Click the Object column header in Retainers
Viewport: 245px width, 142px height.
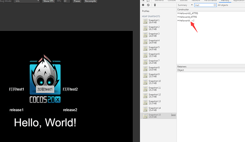pos(180,70)
